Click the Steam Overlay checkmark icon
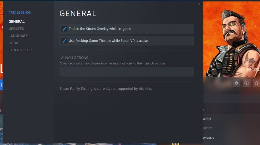The height and width of the screenshot is (145, 260). coord(64,29)
